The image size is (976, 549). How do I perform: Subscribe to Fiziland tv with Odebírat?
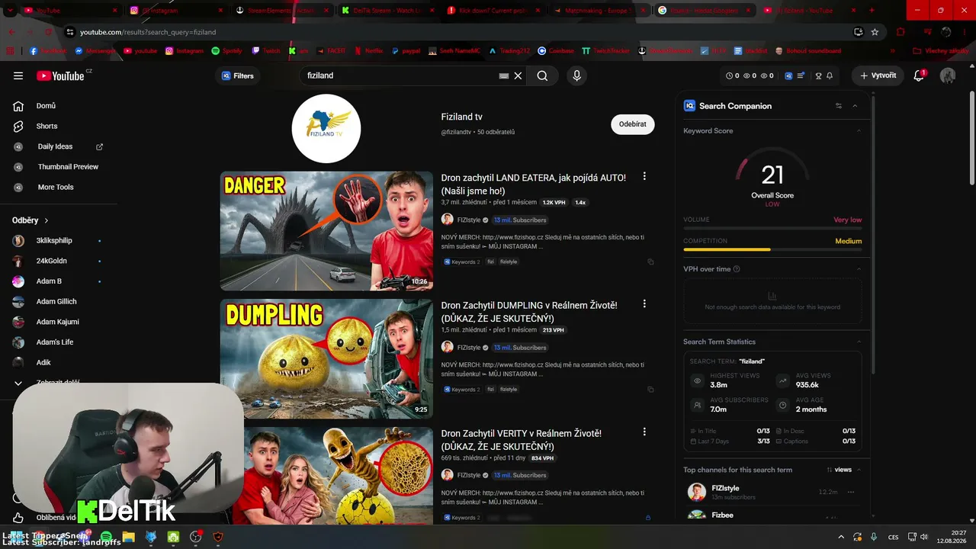[x=633, y=124]
